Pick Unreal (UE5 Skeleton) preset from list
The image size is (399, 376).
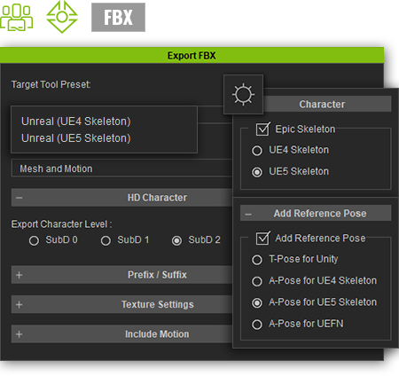(x=76, y=138)
